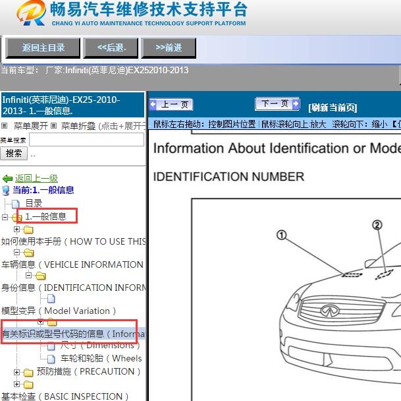
Task: Click document icon next to 尺寸 Dimensions
Action: coord(51,346)
